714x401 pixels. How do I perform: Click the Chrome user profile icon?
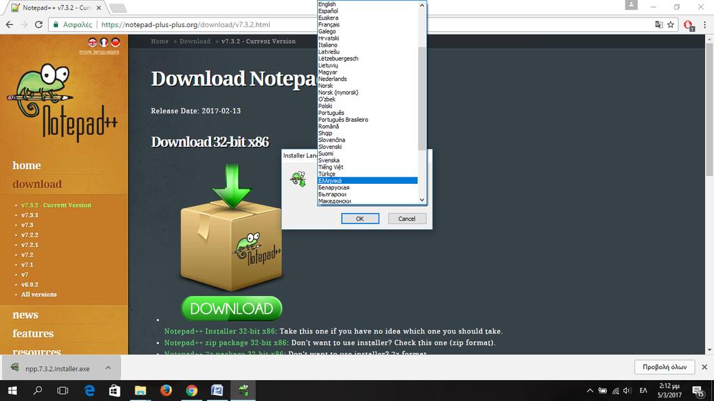(x=631, y=5)
